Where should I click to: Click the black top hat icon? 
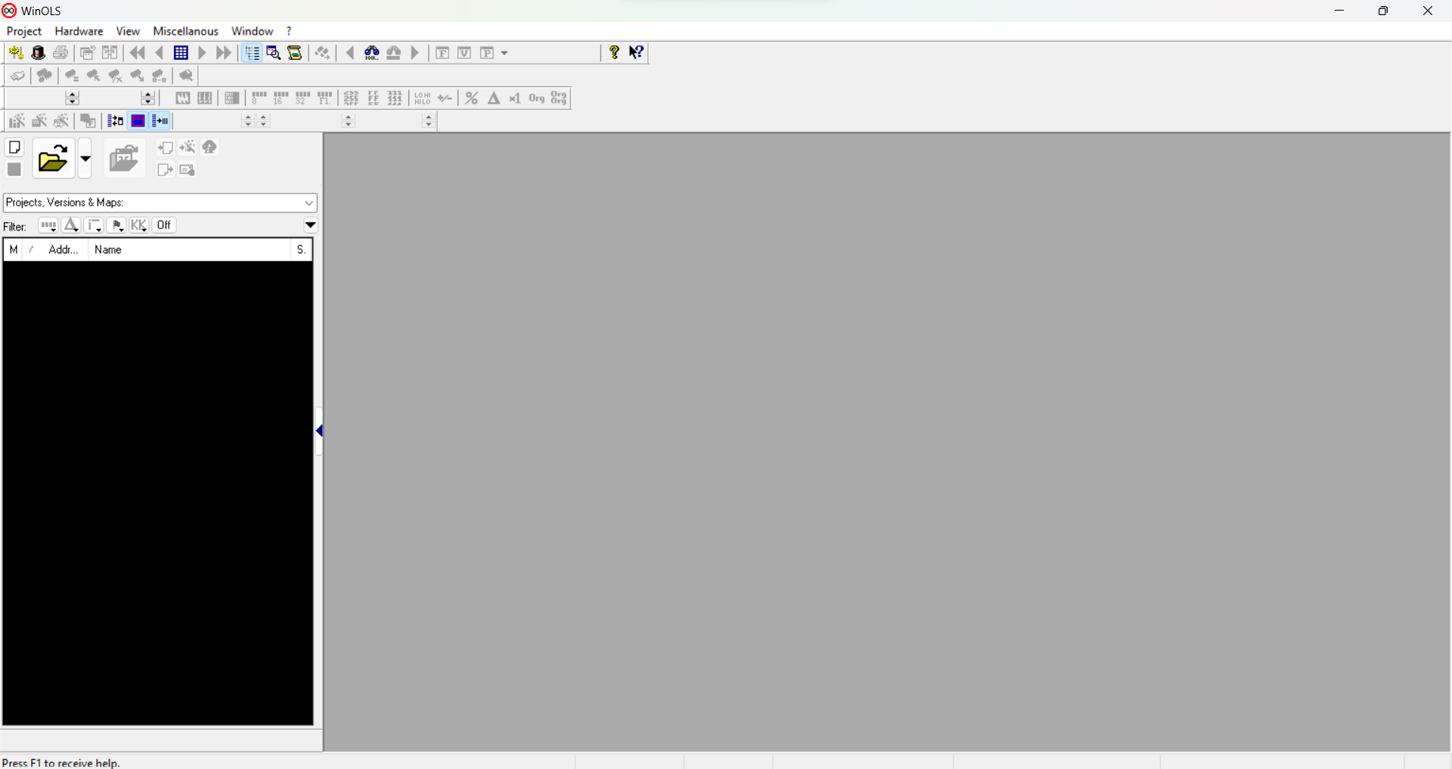pos(39,53)
